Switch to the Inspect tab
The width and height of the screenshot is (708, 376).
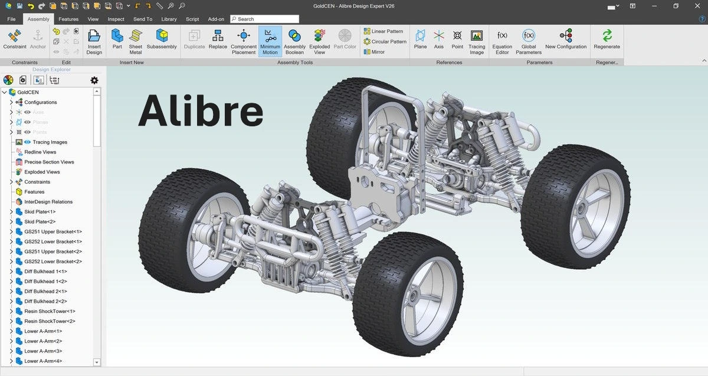[x=116, y=19]
